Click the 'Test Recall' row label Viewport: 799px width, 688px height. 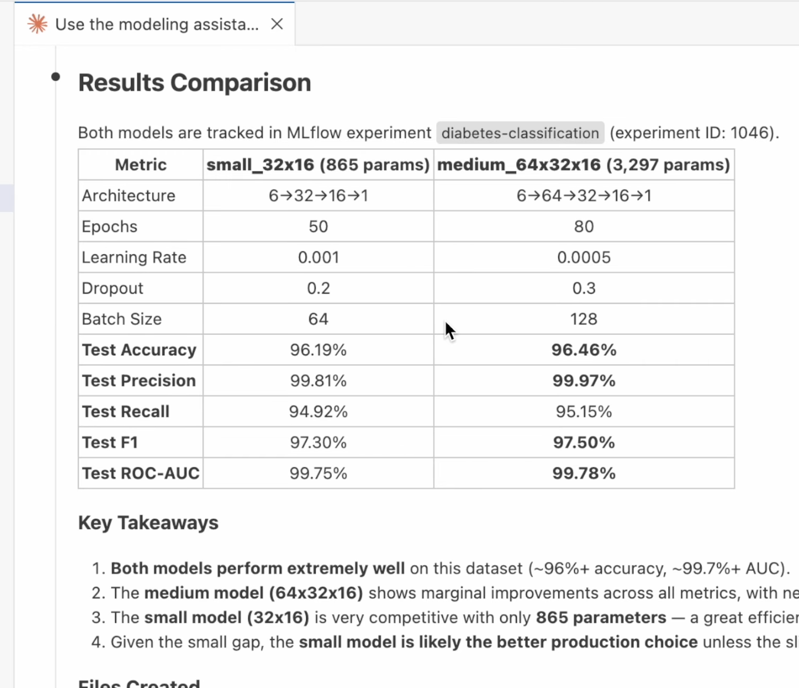coord(125,412)
